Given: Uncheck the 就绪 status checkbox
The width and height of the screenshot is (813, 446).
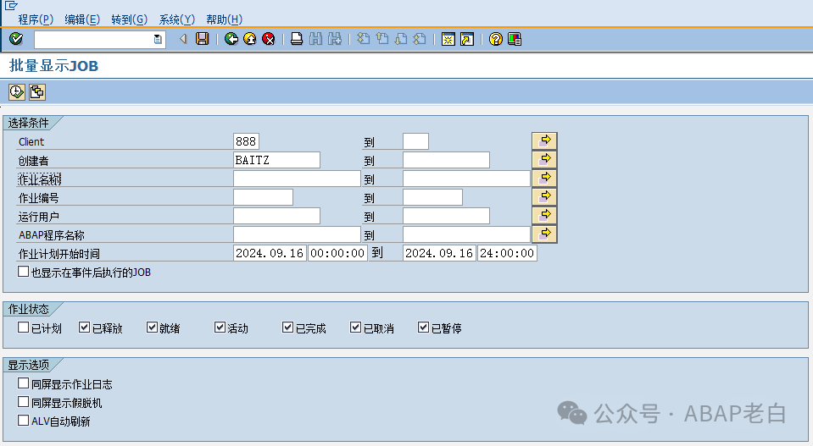Looking at the screenshot, I should click(x=152, y=327).
